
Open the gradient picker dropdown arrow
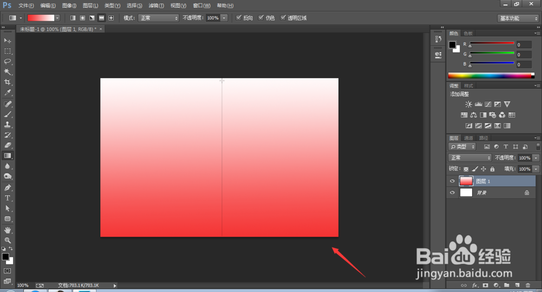57,18
